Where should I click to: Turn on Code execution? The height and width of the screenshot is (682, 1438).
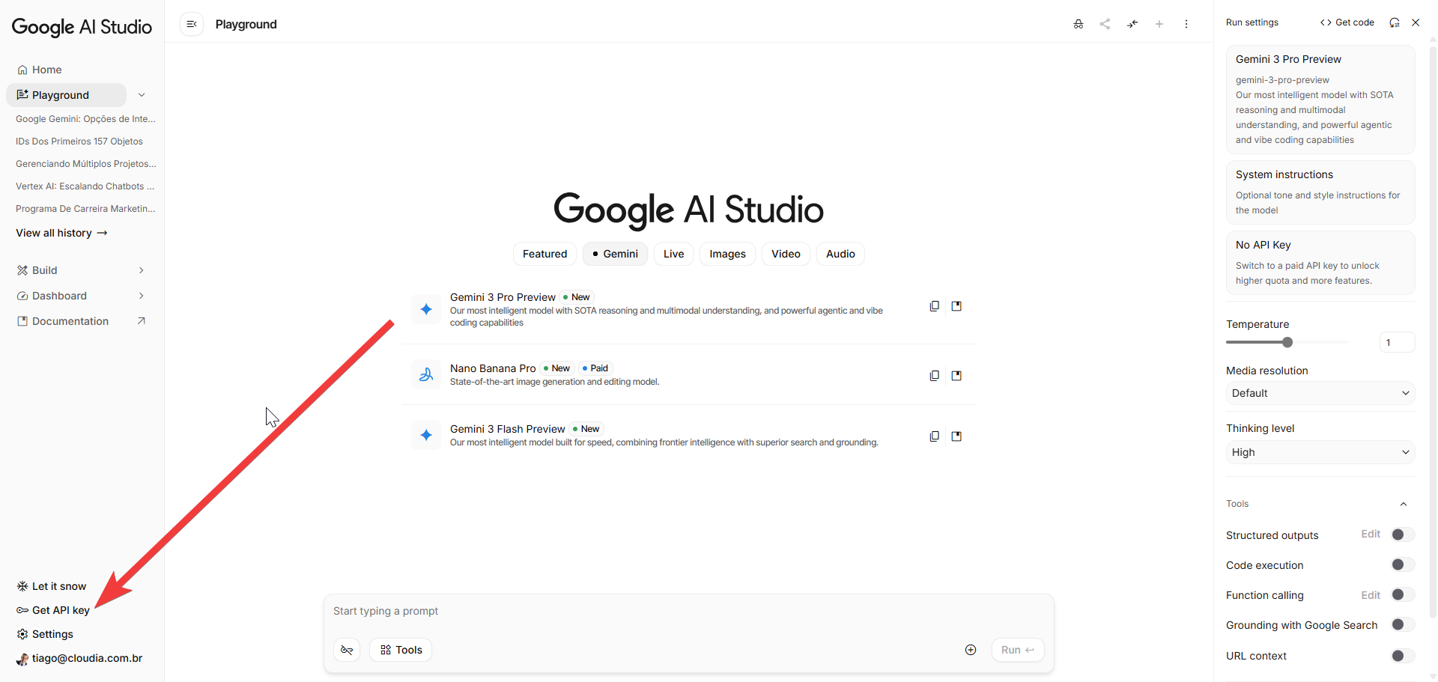(1402, 564)
